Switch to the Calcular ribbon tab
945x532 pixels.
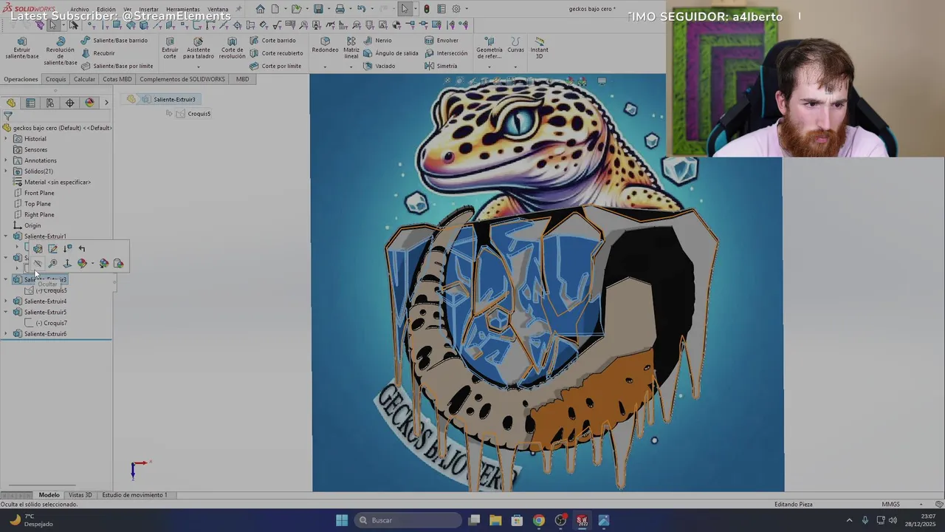tap(84, 79)
